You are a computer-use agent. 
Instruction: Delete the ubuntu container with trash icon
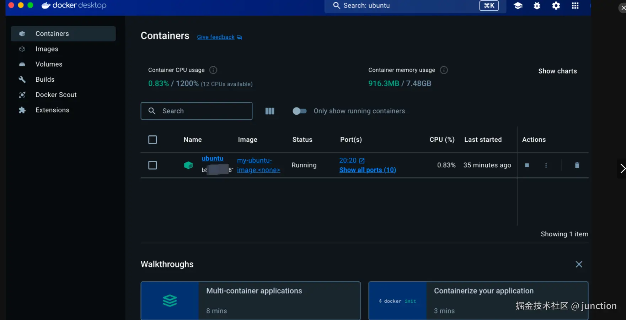577,165
